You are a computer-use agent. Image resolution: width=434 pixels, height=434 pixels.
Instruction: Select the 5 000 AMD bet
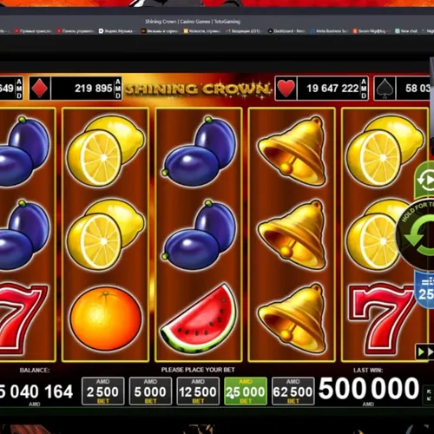pyautogui.click(x=150, y=391)
